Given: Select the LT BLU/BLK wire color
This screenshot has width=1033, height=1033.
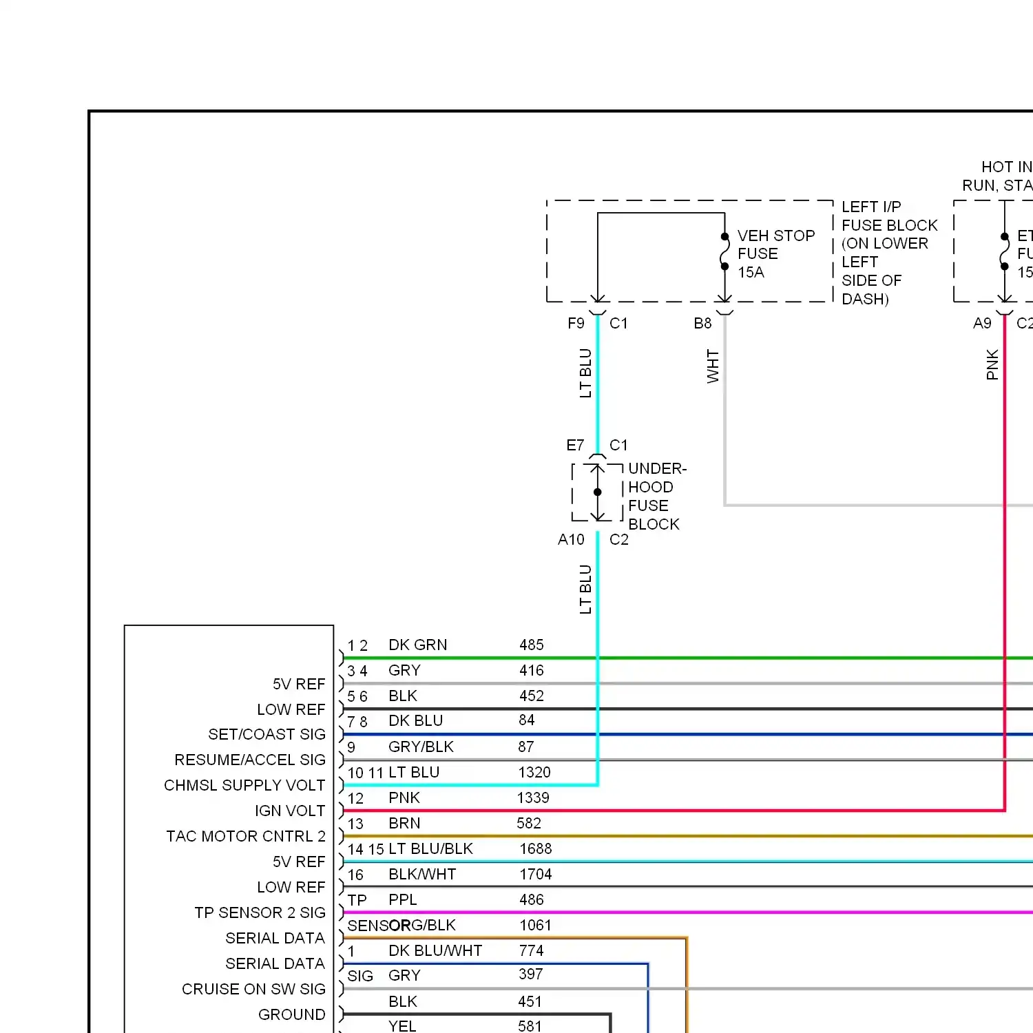Looking at the screenshot, I should coord(430,848).
